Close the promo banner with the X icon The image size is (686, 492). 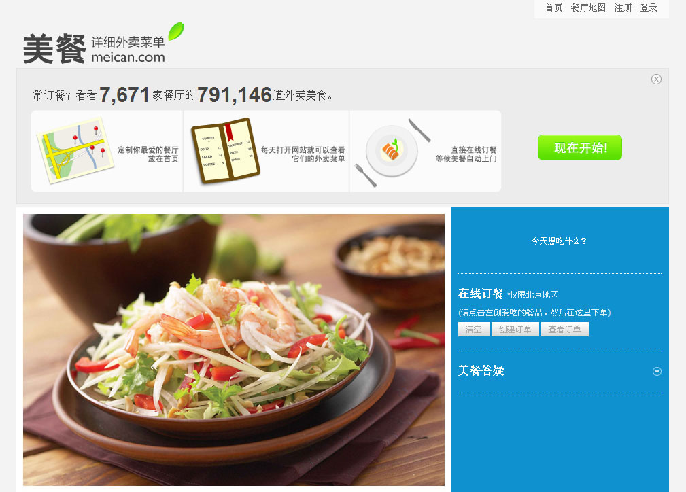click(x=656, y=79)
